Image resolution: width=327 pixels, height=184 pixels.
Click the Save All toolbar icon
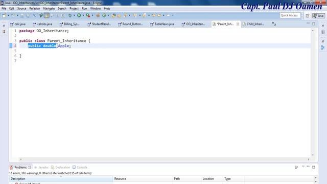(x=28, y=15)
